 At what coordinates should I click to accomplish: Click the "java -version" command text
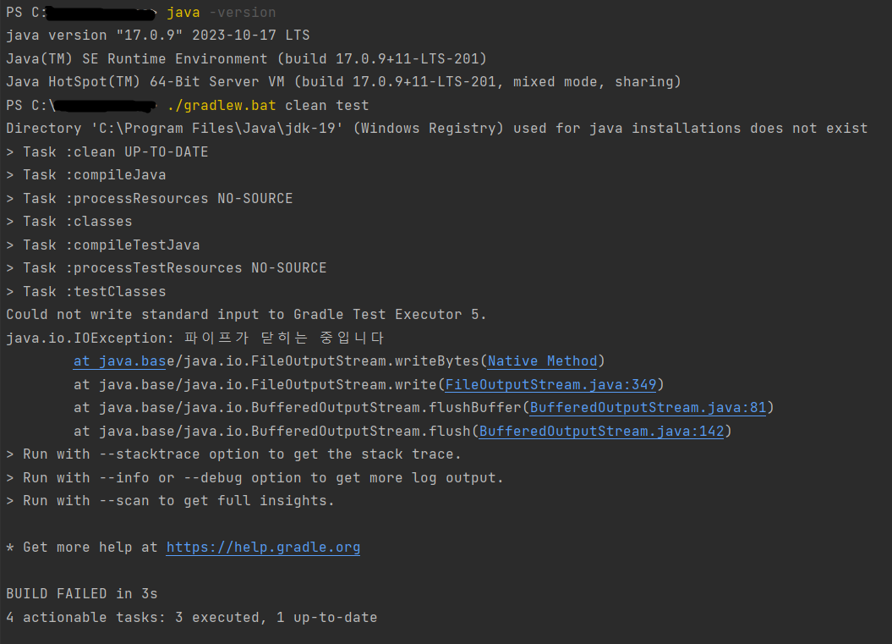221,13
